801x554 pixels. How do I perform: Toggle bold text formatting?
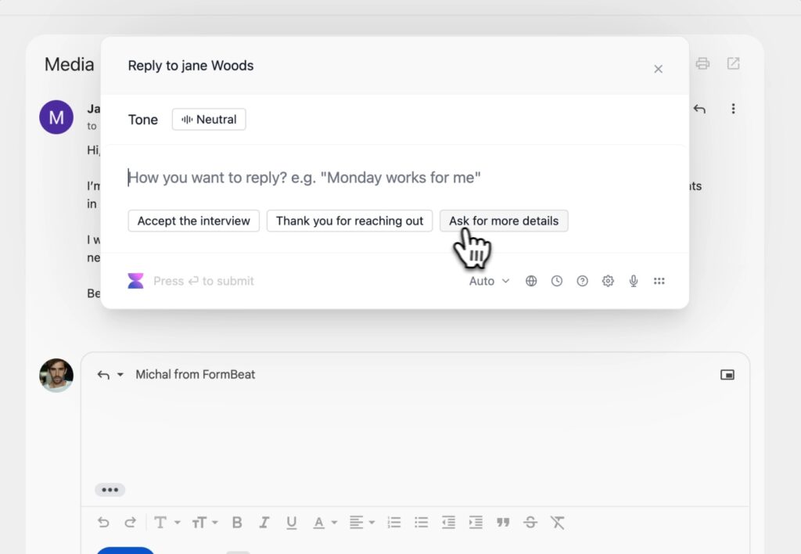(x=237, y=522)
